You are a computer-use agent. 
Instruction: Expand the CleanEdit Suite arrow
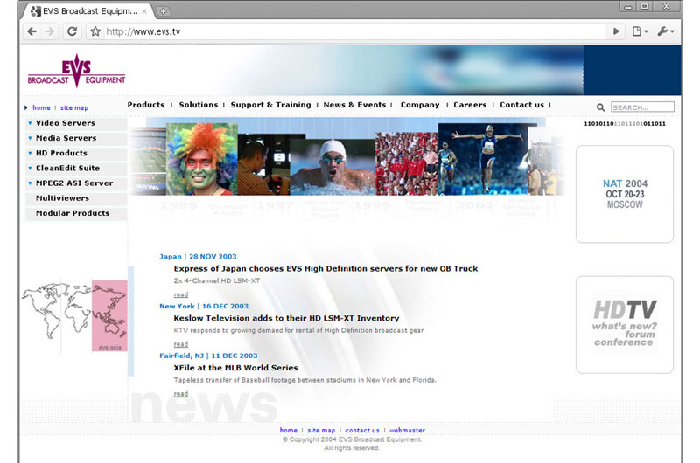[x=30, y=169]
